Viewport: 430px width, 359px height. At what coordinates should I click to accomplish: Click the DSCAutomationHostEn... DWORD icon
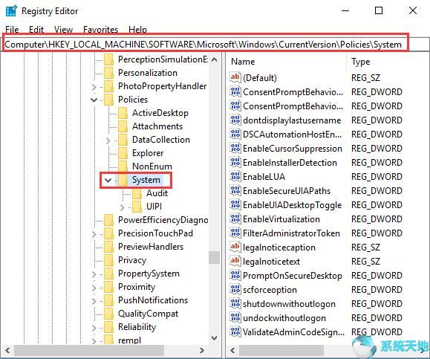235,134
